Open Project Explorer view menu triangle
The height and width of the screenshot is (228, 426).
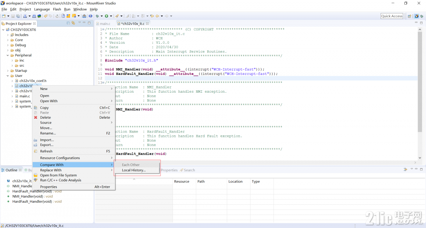80,22
